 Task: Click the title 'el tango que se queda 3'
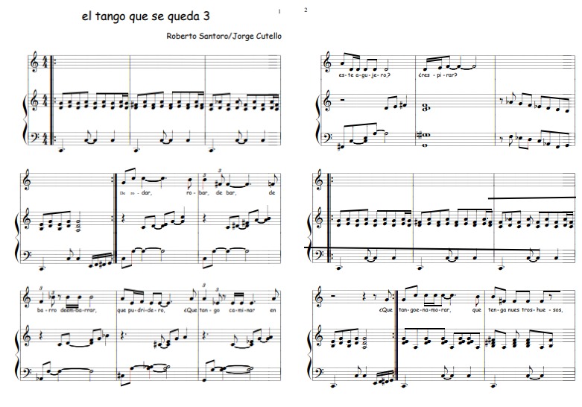click(x=145, y=16)
